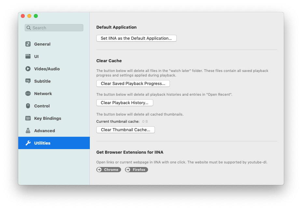The height and width of the screenshot is (209, 302).
Task: Click the Subtitle speech bubble icon
Action: tap(28, 81)
